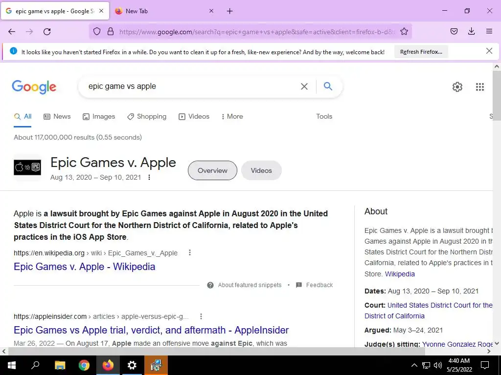Screen dimensions: 501x375
Task: Bookmark this page with the star
Action: coord(404,31)
